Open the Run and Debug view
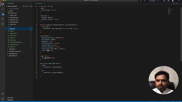This screenshot has width=182, height=102. tap(3, 19)
